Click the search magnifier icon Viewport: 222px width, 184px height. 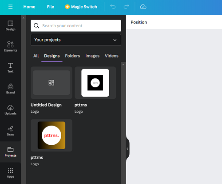(36, 26)
